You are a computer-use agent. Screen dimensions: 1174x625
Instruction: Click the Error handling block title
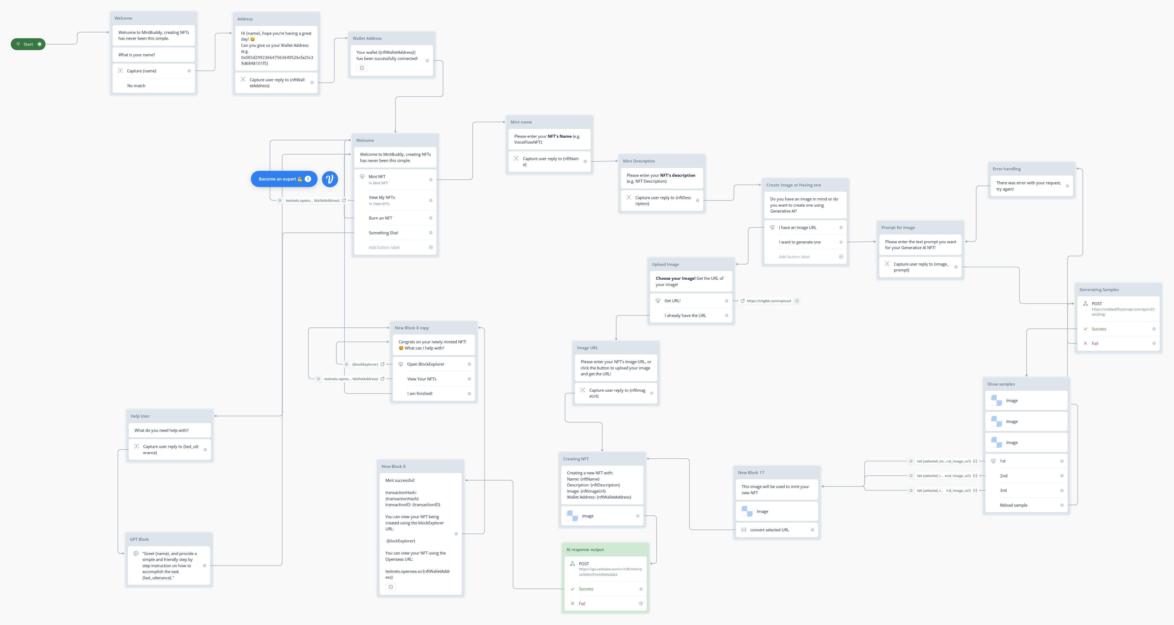(1006, 169)
